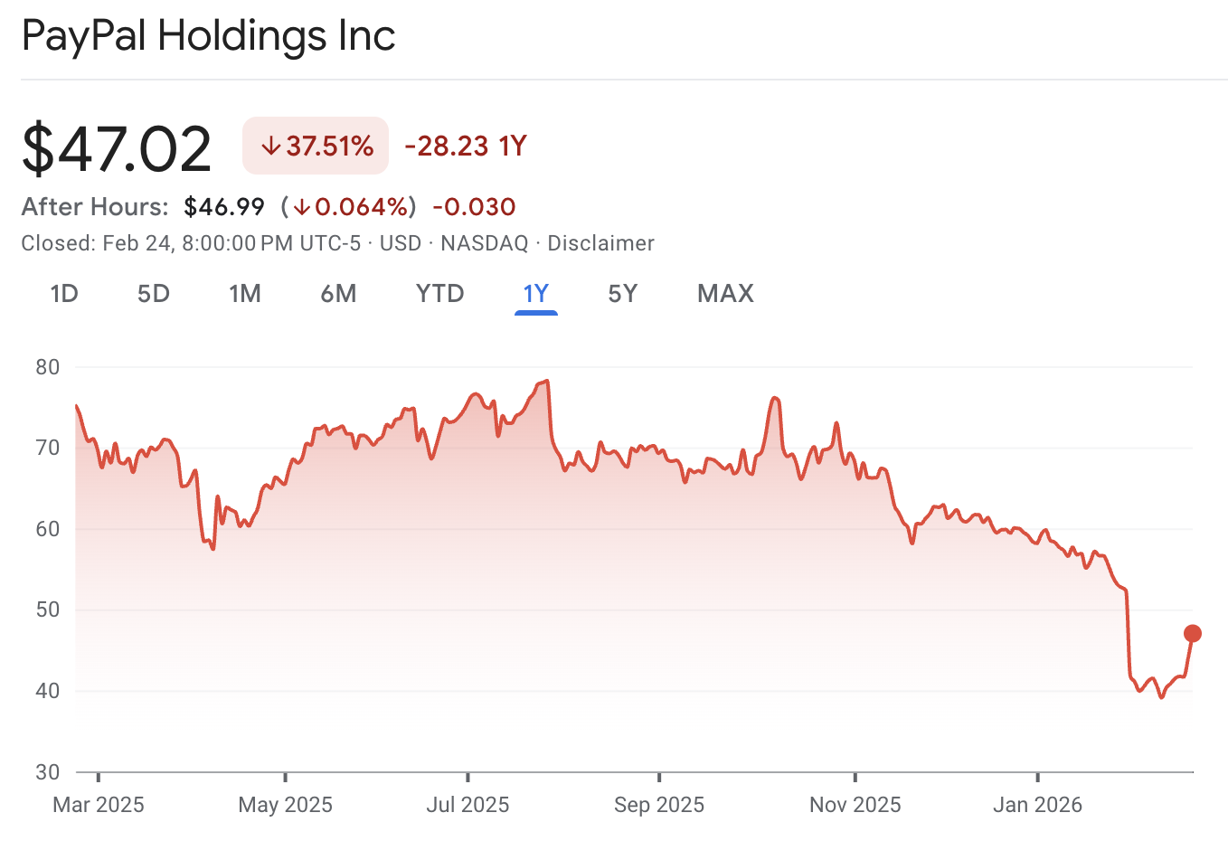Click the Jan 2026 axis label

(x=1037, y=805)
